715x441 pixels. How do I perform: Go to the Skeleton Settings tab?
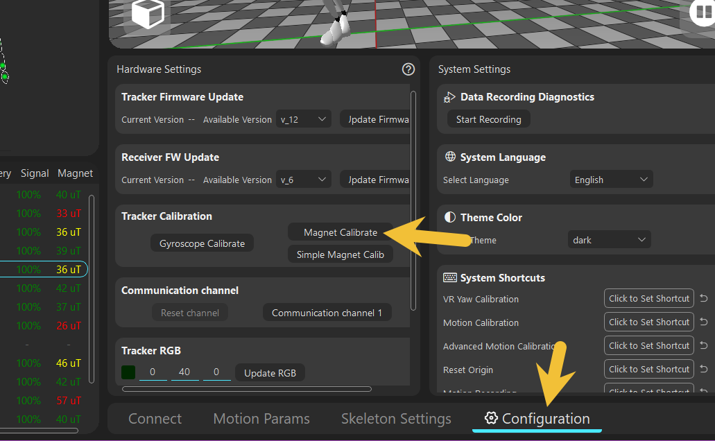click(396, 419)
